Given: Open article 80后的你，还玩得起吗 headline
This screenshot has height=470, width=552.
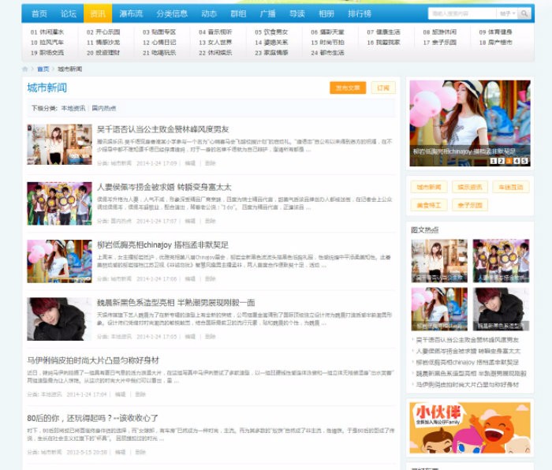Looking at the screenshot, I should pos(92,418).
